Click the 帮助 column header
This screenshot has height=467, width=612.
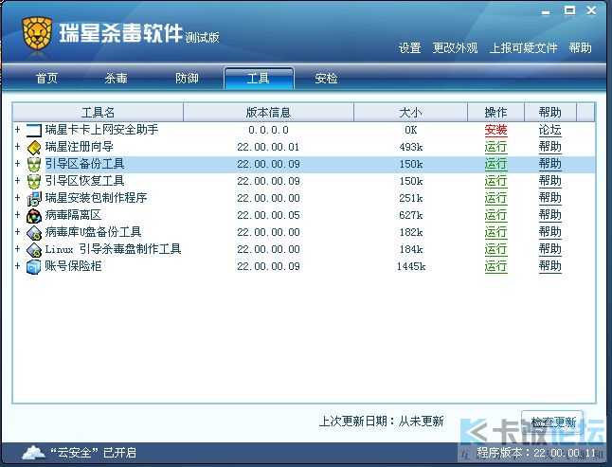point(549,113)
